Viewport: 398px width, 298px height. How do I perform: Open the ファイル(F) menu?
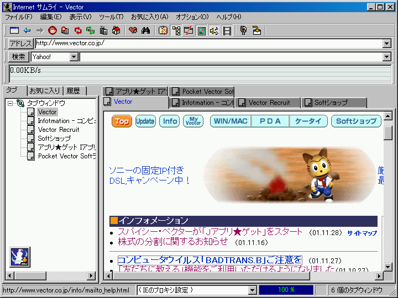tap(19, 17)
